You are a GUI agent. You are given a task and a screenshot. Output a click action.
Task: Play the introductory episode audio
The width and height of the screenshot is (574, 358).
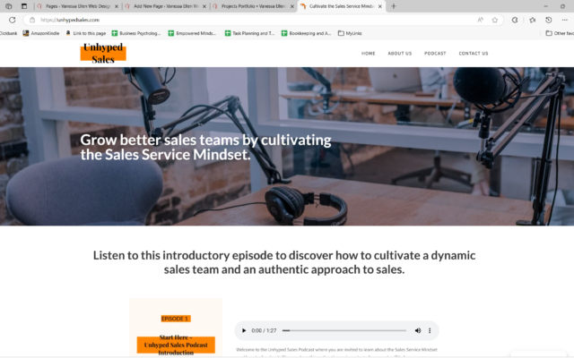pyautogui.click(x=244, y=330)
